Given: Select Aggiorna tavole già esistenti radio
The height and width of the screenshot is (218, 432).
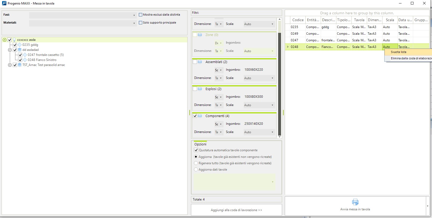Looking at the screenshot, I should point(196,157).
